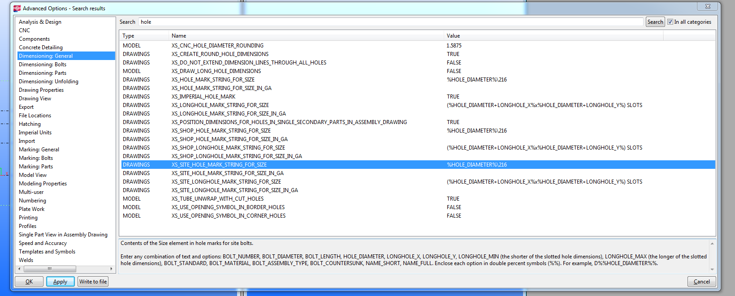Open the Printing category
Viewport: 735px width, 296px height.
[x=28, y=218]
